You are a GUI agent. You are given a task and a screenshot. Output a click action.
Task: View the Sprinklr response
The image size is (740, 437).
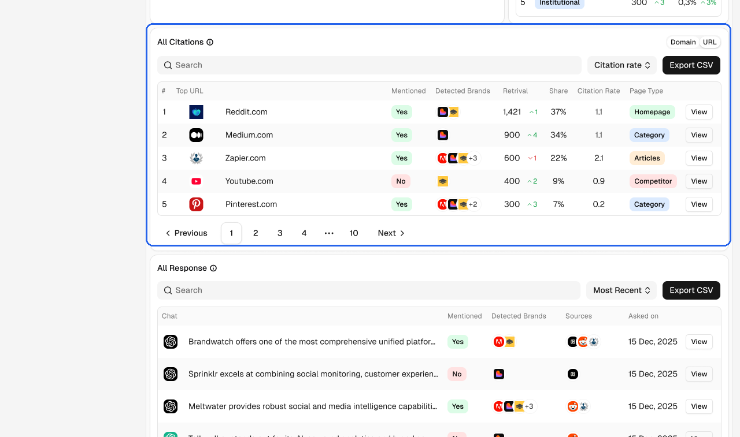(699, 374)
